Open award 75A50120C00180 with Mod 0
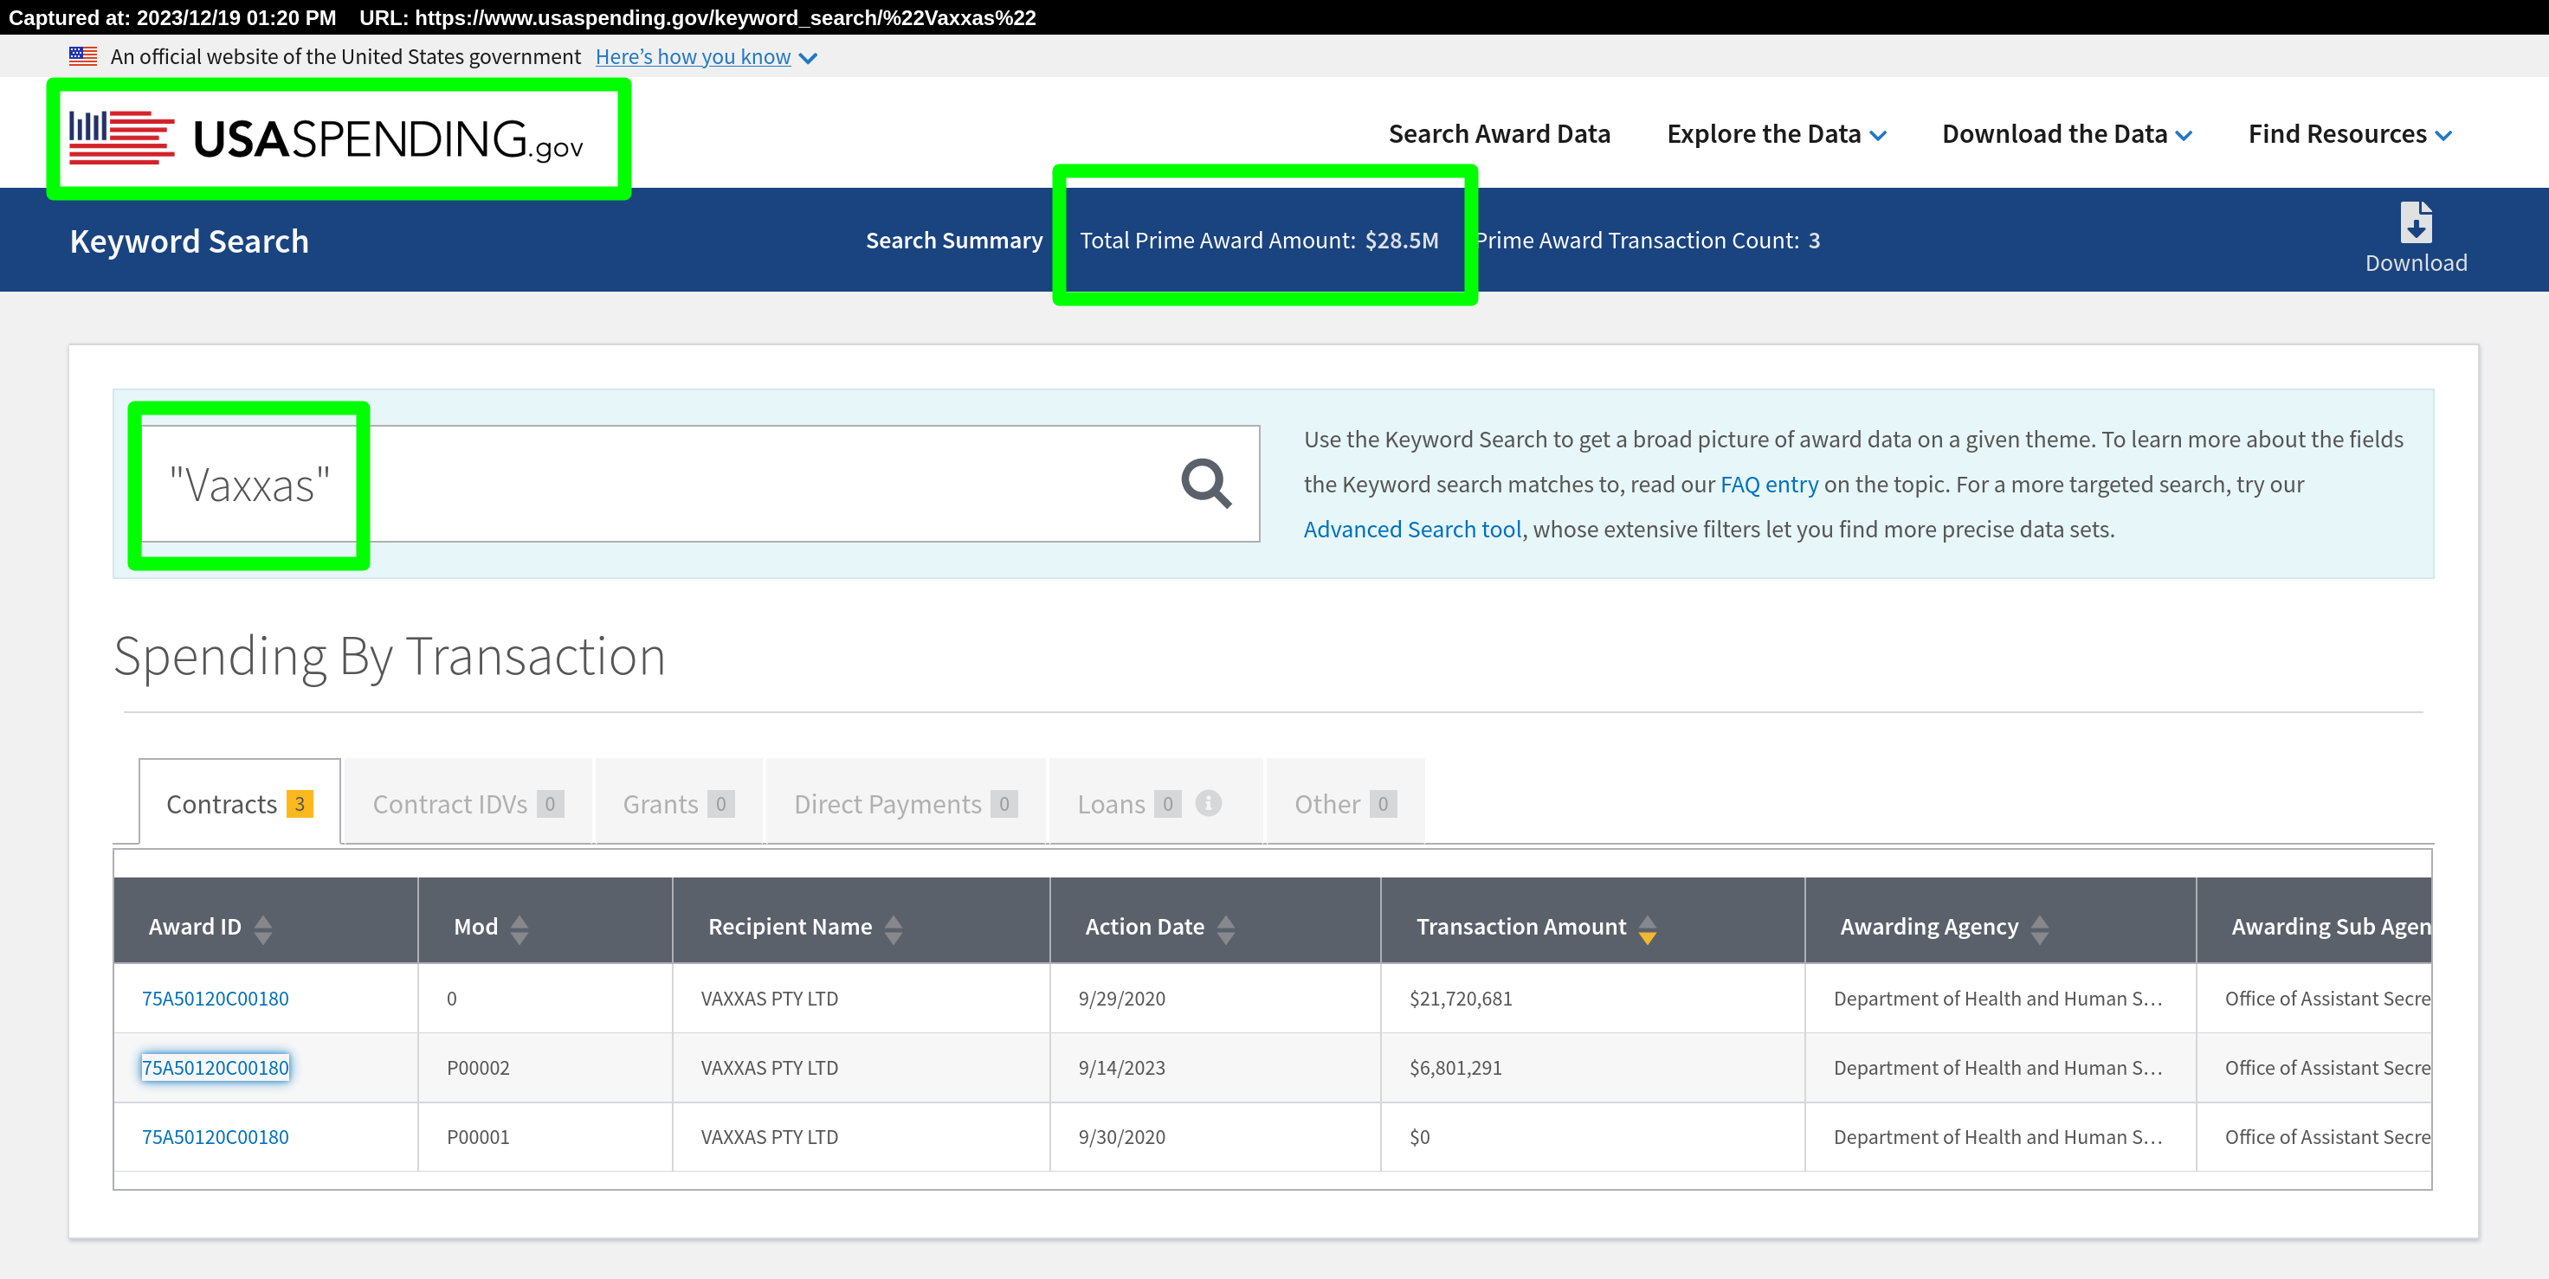This screenshot has height=1279, width=2549. 215,998
